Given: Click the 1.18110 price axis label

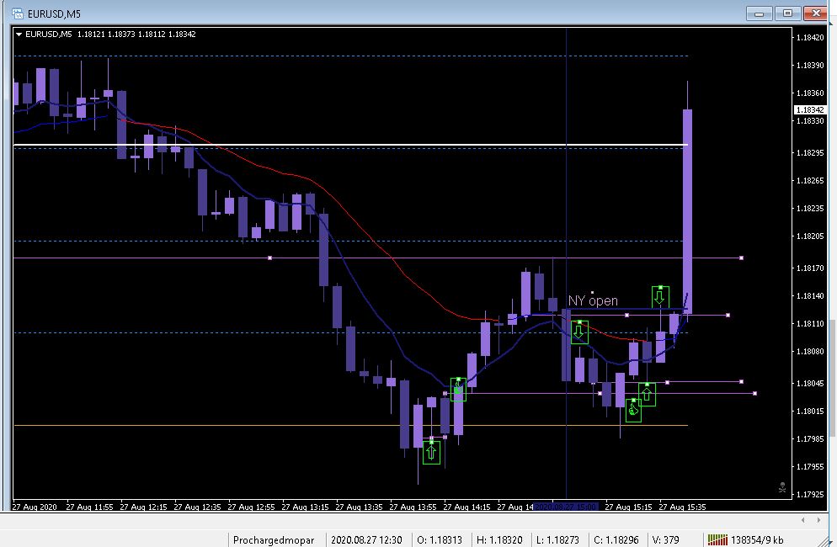Looking at the screenshot, I should pos(810,323).
